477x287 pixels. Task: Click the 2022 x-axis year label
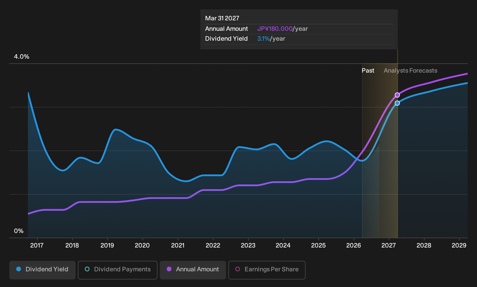[x=213, y=245]
